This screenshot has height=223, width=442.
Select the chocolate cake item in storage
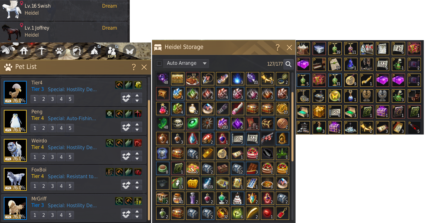click(x=267, y=168)
